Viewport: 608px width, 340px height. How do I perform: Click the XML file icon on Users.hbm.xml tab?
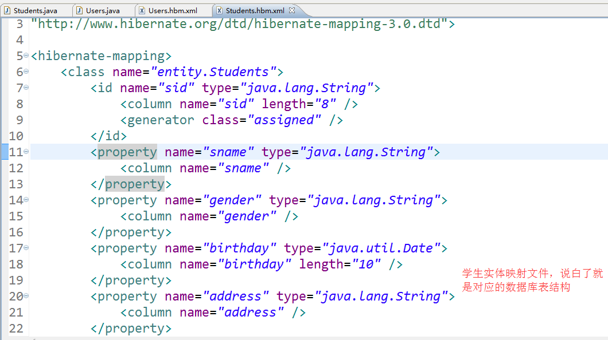[x=142, y=10]
